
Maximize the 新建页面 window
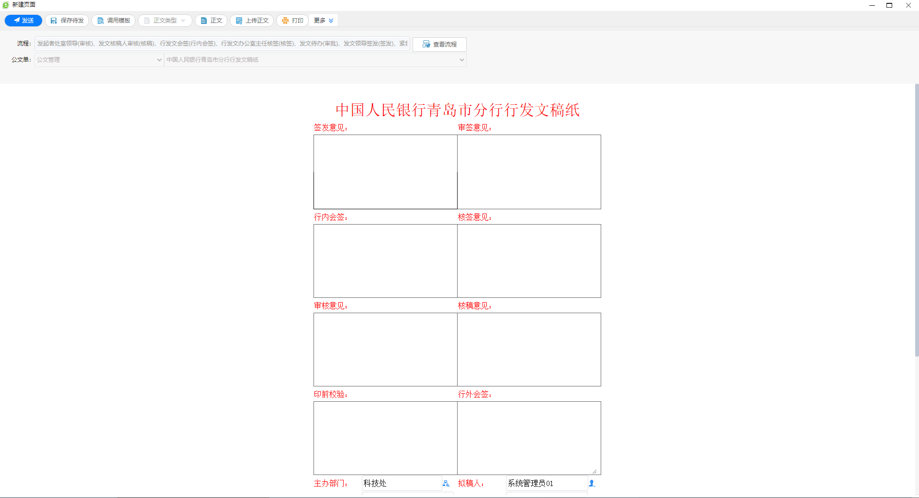pyautogui.click(x=889, y=5)
